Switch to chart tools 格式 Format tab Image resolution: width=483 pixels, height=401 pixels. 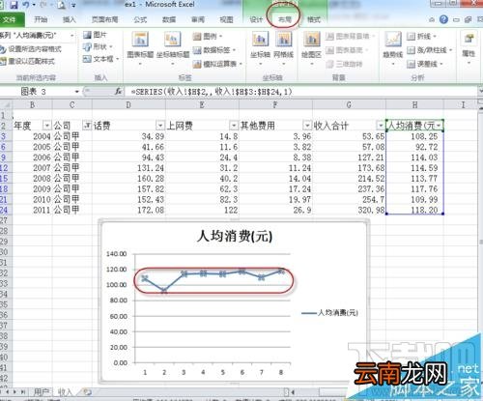coord(313,20)
